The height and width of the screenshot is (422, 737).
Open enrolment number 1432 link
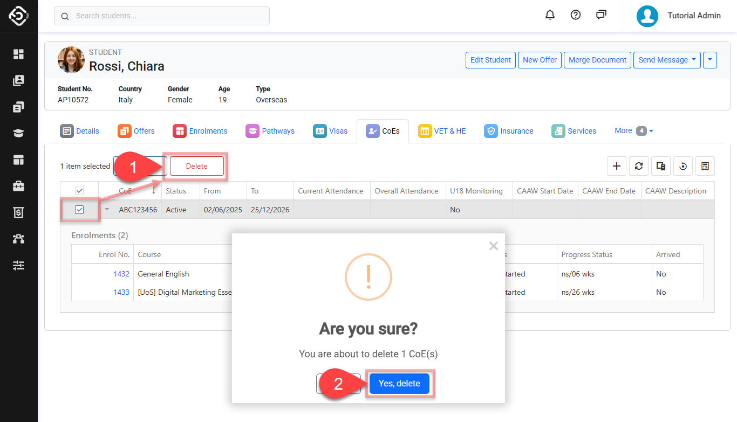[121, 274]
